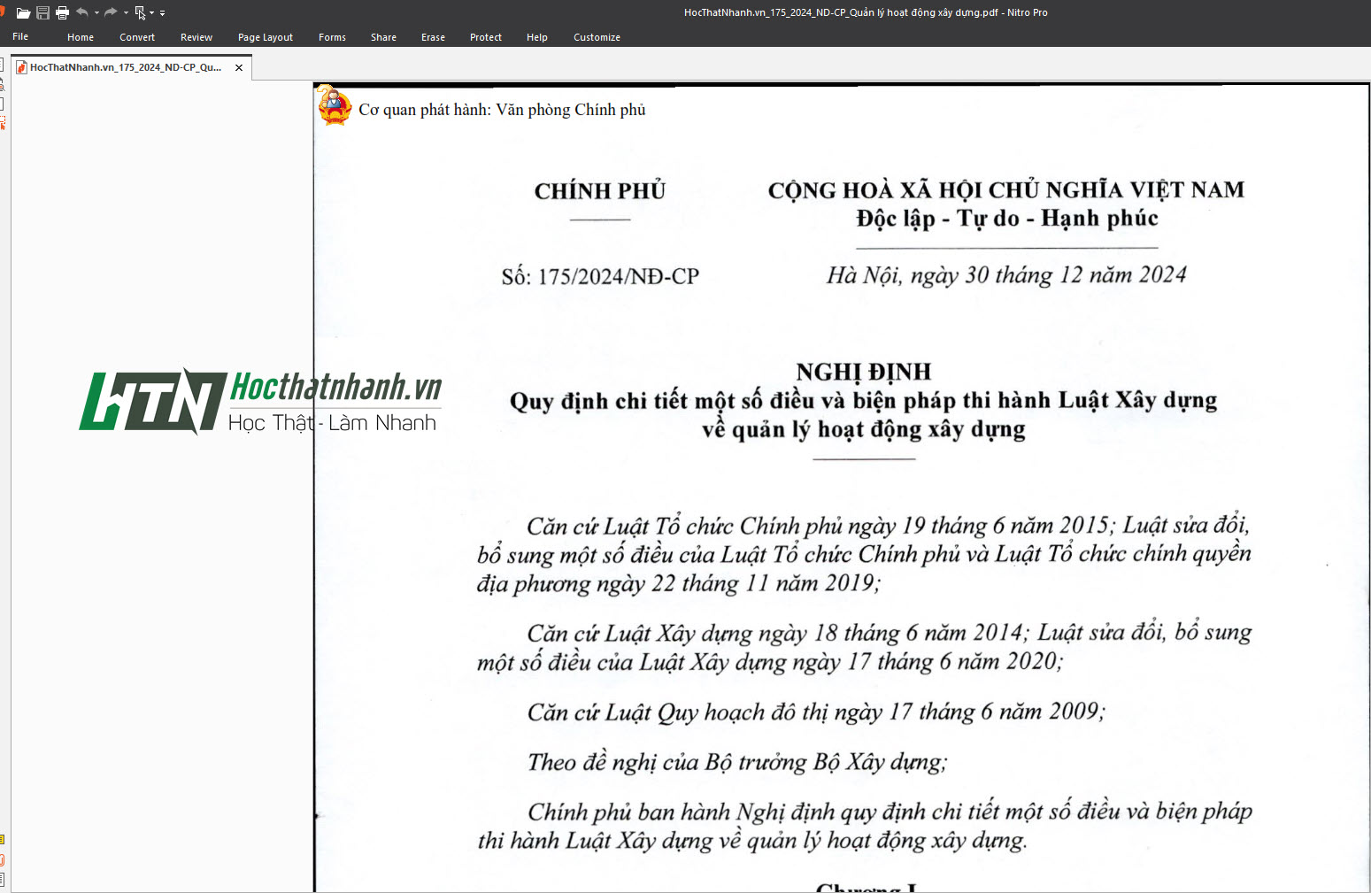The width and height of the screenshot is (1371, 893).
Task: Click the Save floppy disk icon
Action: click(x=42, y=13)
